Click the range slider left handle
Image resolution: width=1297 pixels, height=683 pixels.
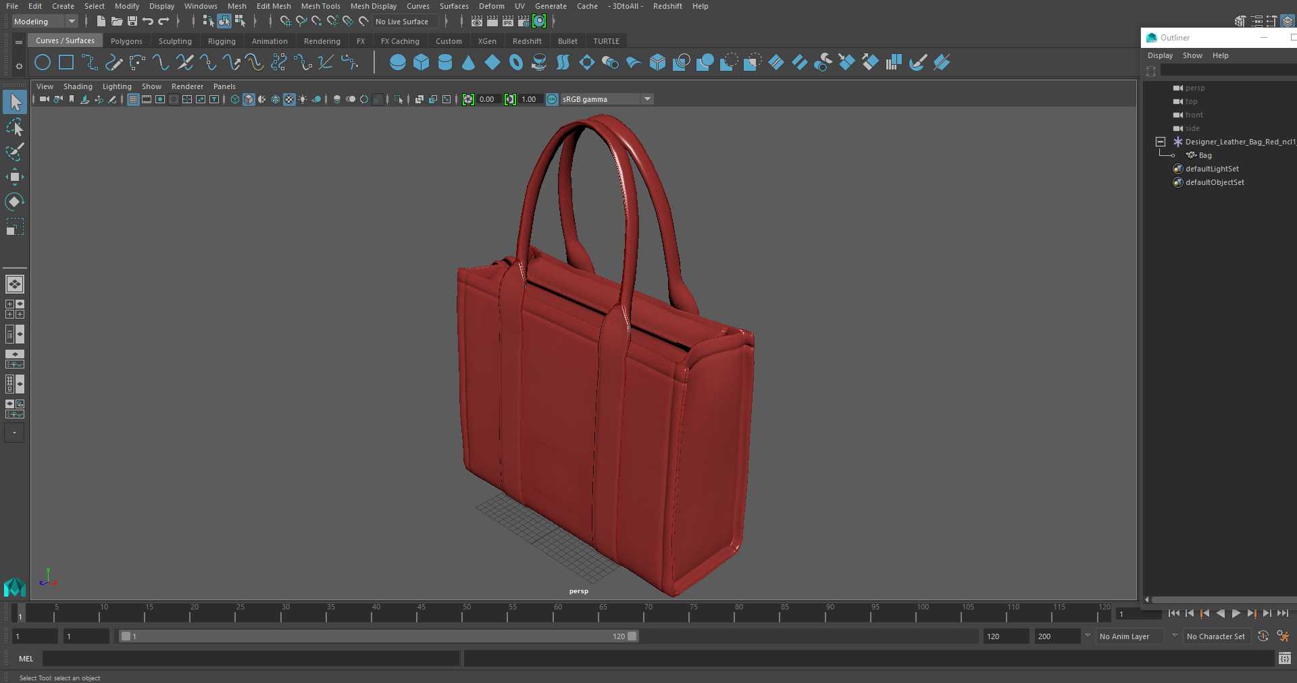(126, 636)
